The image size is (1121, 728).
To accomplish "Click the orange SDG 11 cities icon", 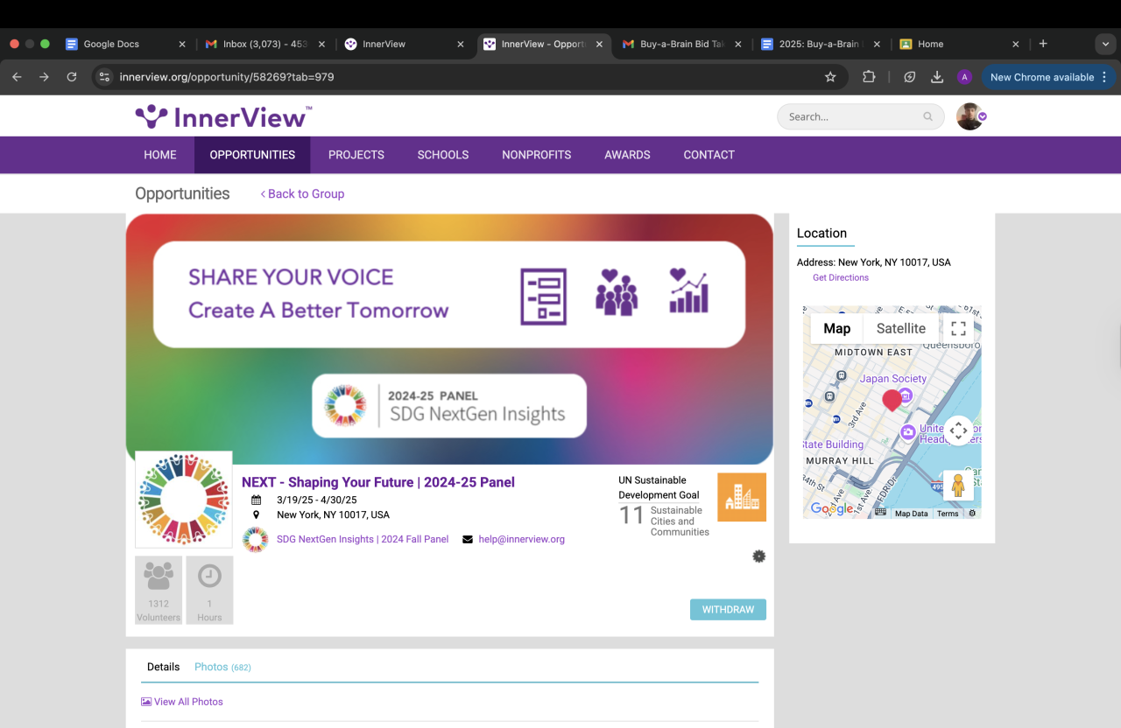I will click(x=742, y=497).
